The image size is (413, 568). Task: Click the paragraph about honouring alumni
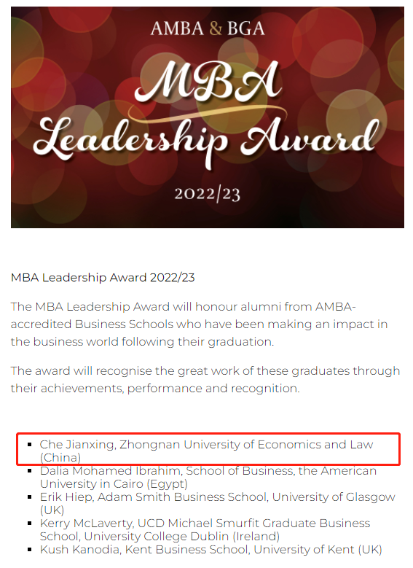pos(199,324)
